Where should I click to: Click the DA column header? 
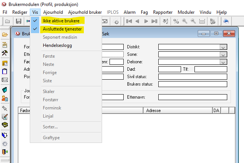tap(216, 111)
